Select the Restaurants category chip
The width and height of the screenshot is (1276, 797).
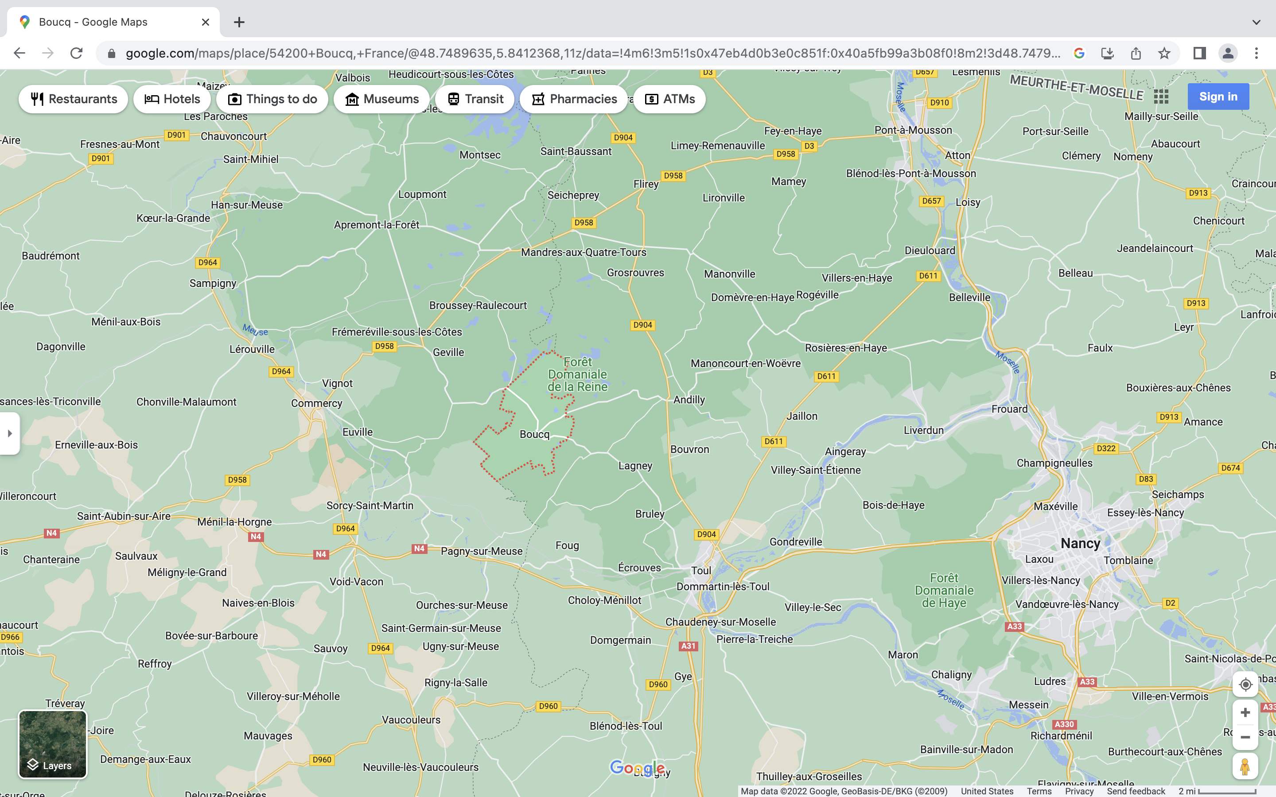point(74,99)
